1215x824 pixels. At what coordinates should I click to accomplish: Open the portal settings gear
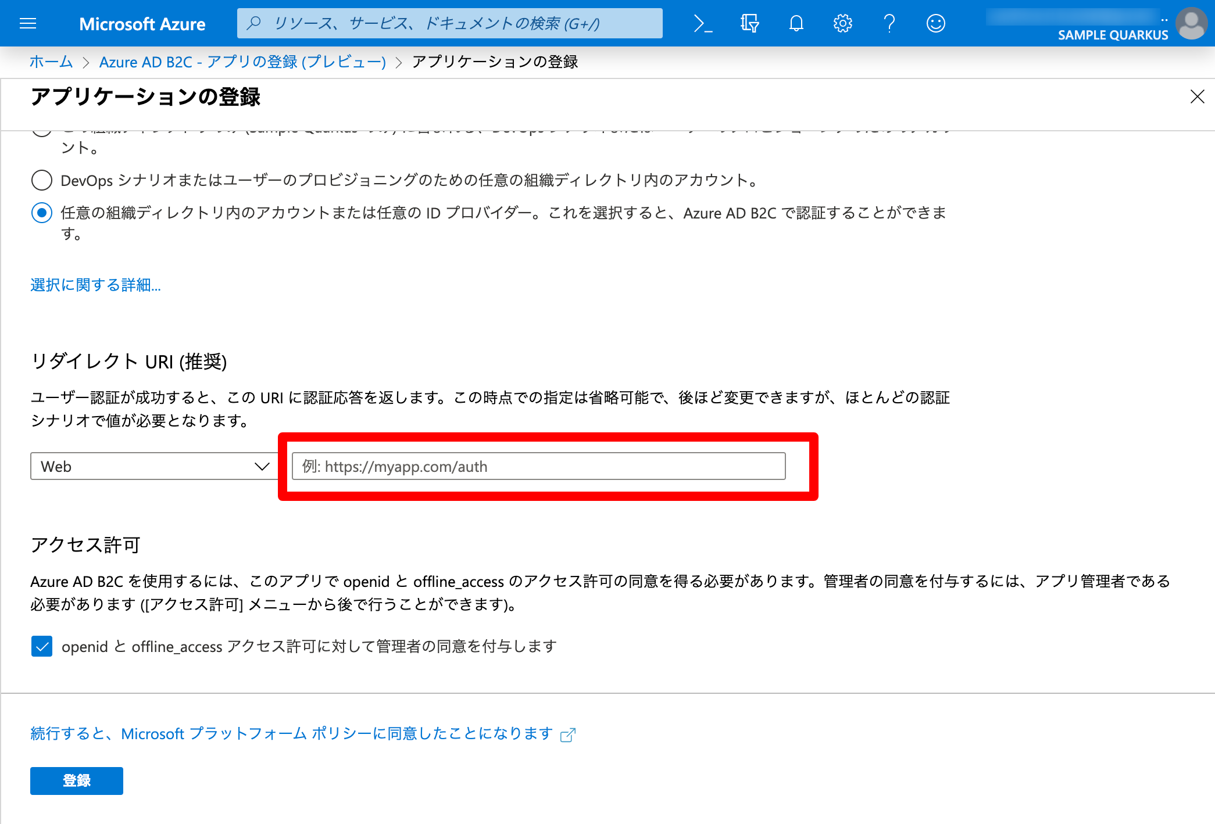pyautogui.click(x=842, y=23)
